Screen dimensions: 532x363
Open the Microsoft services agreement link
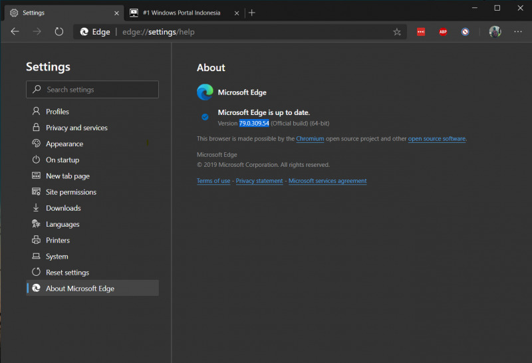point(327,181)
